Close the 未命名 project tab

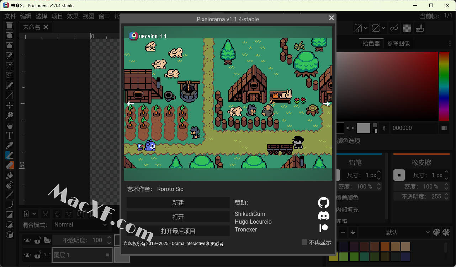(46, 27)
